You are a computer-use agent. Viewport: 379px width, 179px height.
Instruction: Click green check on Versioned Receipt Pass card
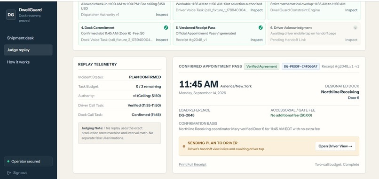point(261,28)
